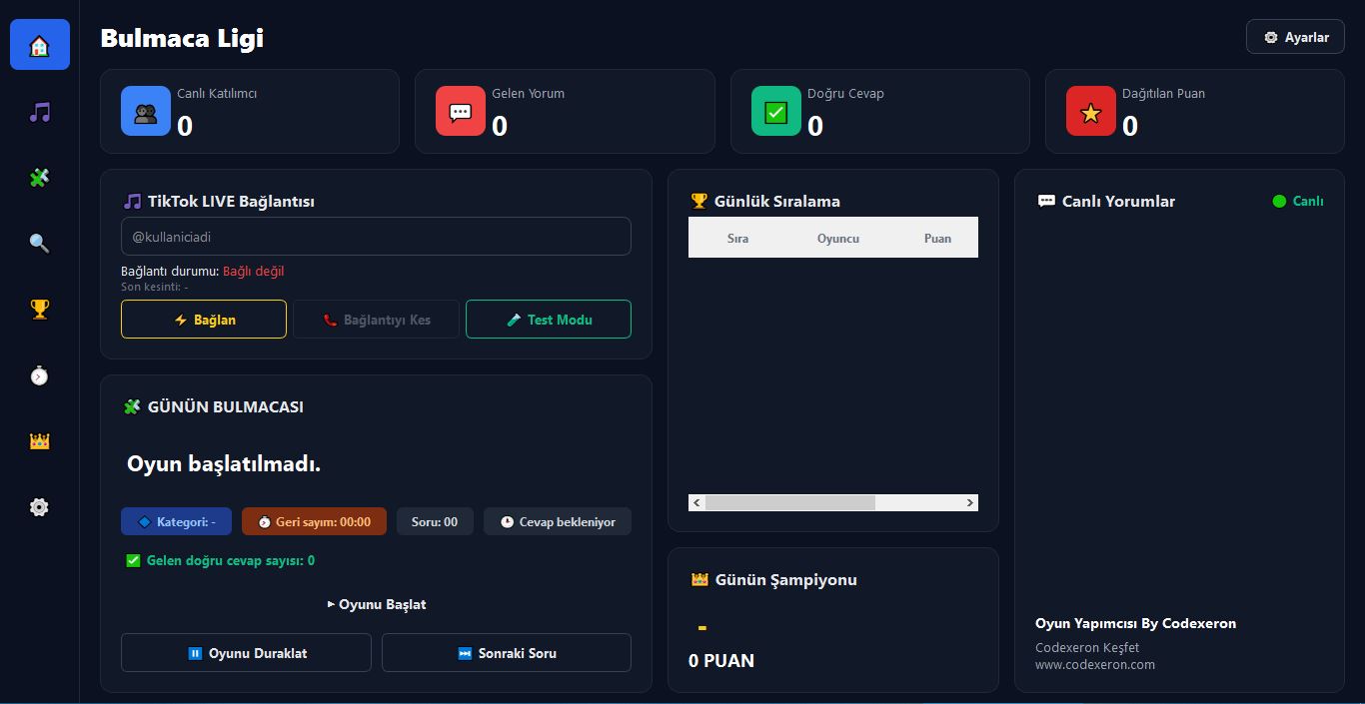
Task: Open the crown sidebar icon
Action: click(40, 440)
